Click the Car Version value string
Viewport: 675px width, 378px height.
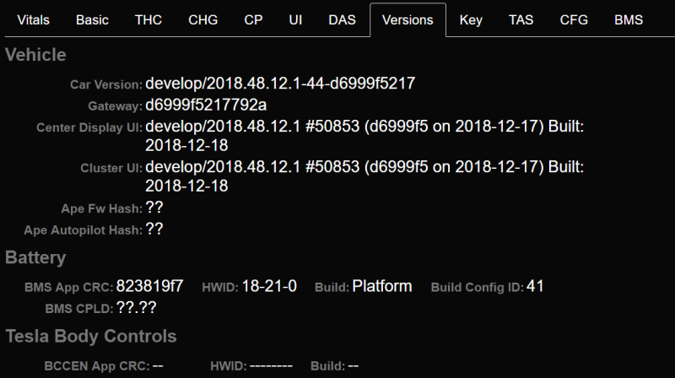pyautogui.click(x=280, y=84)
